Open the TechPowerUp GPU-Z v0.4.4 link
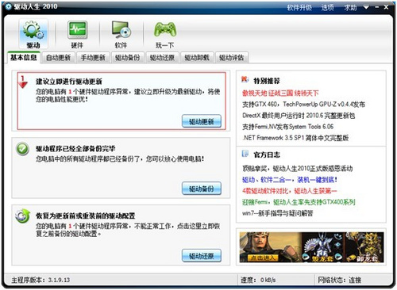Viewport: 397px width, 290px height. coord(303,105)
